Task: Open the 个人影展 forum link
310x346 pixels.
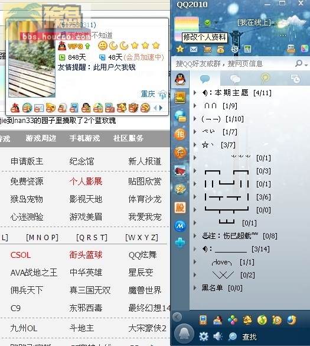Action: click(x=86, y=182)
